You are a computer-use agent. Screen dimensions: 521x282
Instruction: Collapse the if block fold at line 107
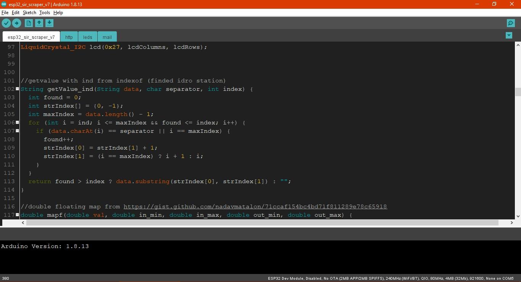coord(17,131)
